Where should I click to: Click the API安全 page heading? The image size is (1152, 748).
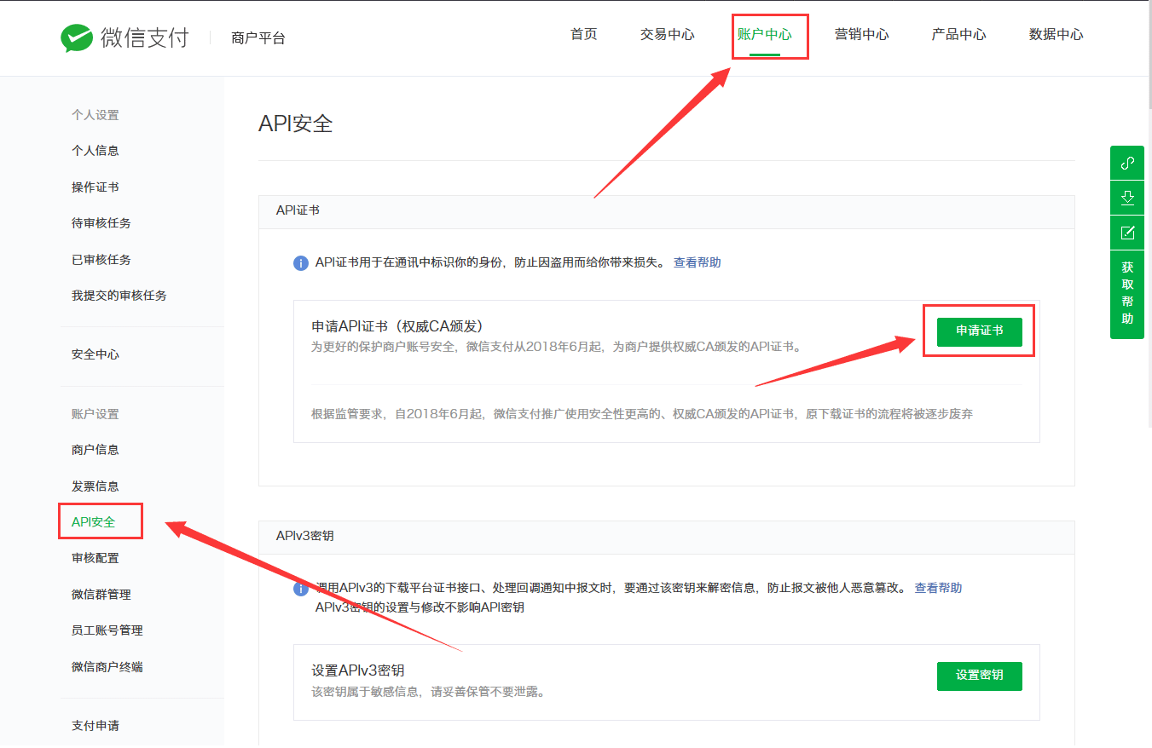coord(296,124)
